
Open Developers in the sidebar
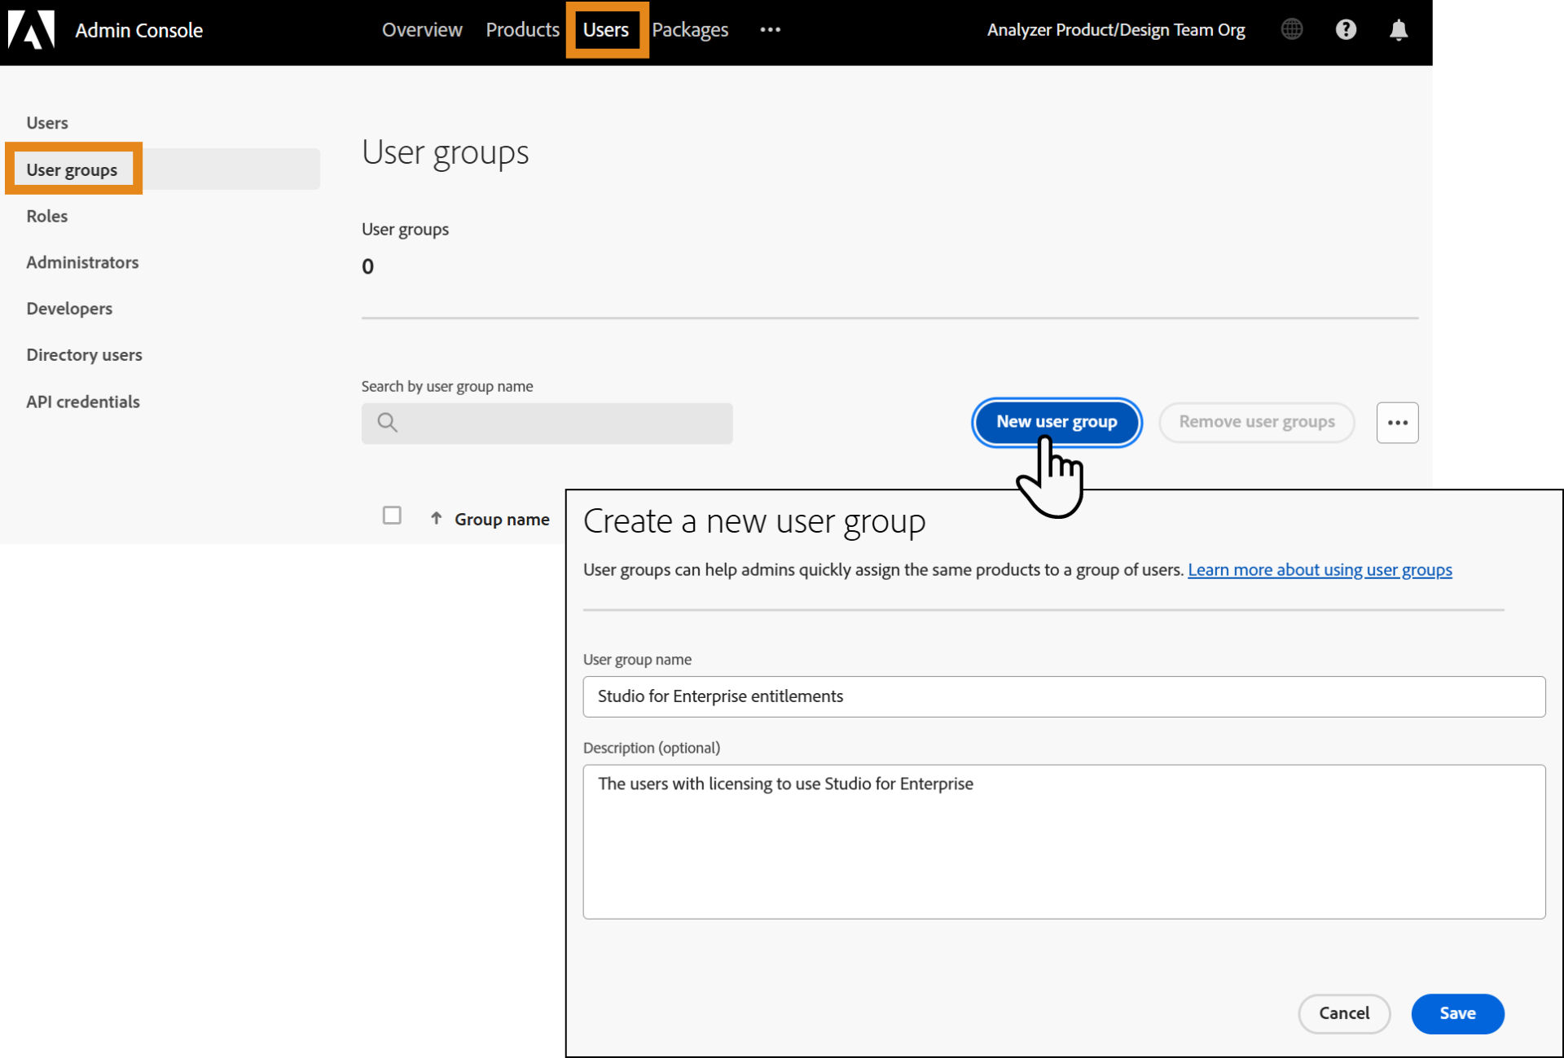coord(69,309)
